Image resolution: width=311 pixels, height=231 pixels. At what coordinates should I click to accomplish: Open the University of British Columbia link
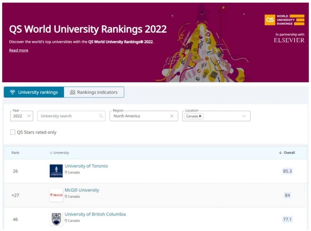coord(95,214)
